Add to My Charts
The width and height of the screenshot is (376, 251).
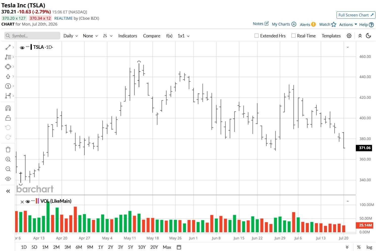284,24
